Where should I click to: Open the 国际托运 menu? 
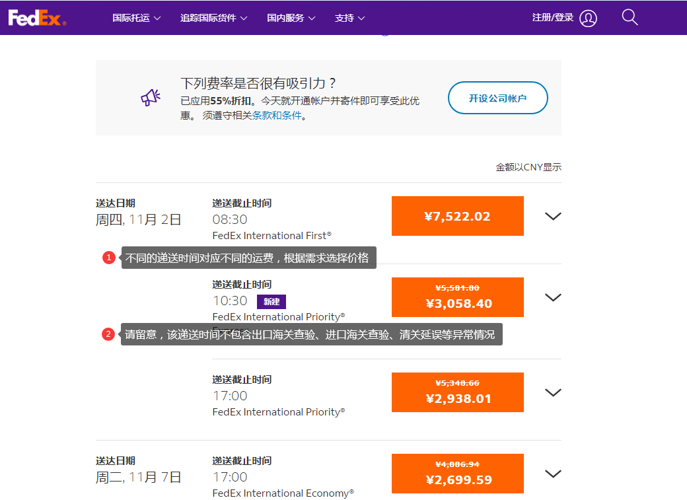coord(136,18)
